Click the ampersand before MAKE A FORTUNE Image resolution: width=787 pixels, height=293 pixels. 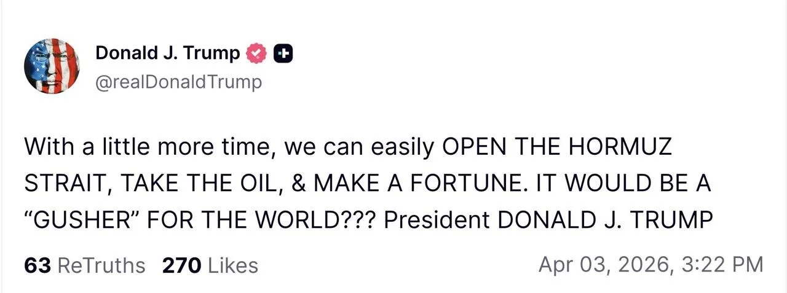pyautogui.click(x=299, y=183)
